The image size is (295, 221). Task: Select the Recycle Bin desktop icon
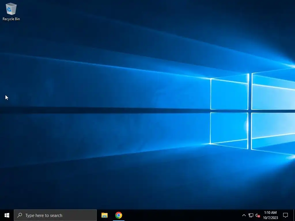(11, 12)
